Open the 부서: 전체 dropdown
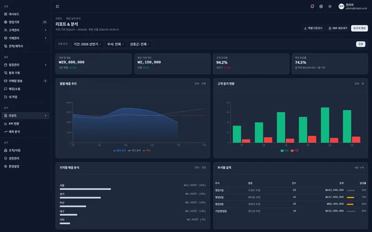The image size is (372, 232). pos(115,44)
